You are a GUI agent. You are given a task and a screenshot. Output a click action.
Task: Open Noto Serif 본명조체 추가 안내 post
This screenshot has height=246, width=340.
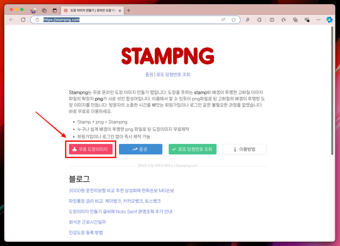coord(120,212)
